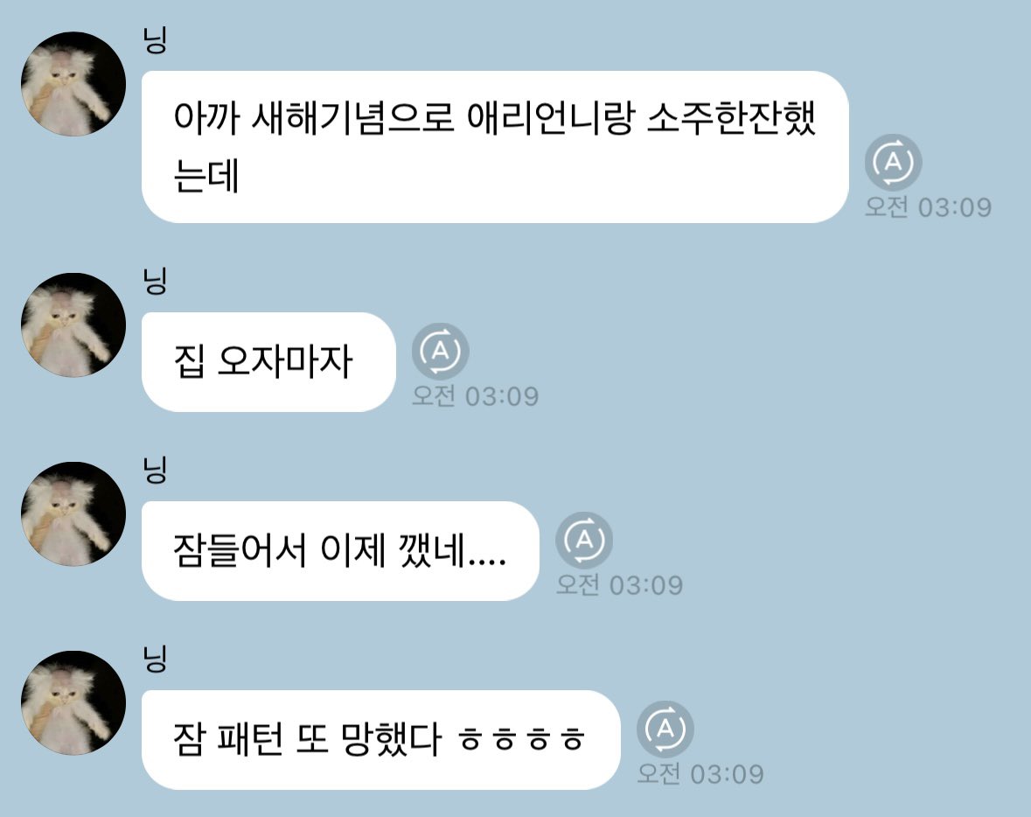Tap sender name '닝' above '잠들어서 이제 깼네' message
Viewport: 1031px width, 817px height.
click(155, 470)
